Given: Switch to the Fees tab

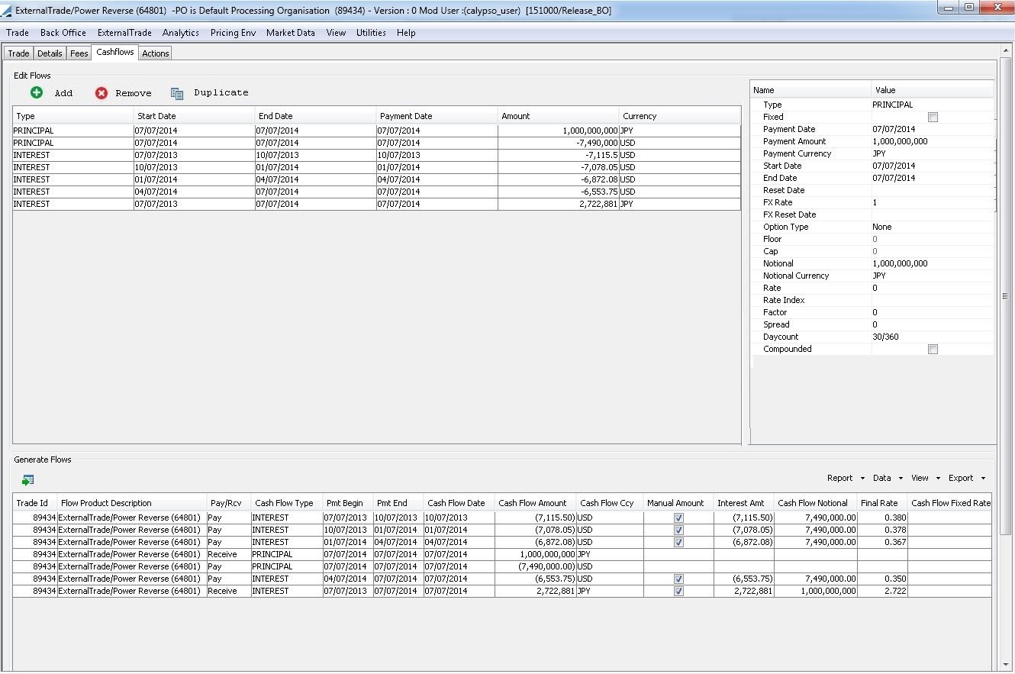Looking at the screenshot, I should pos(79,53).
